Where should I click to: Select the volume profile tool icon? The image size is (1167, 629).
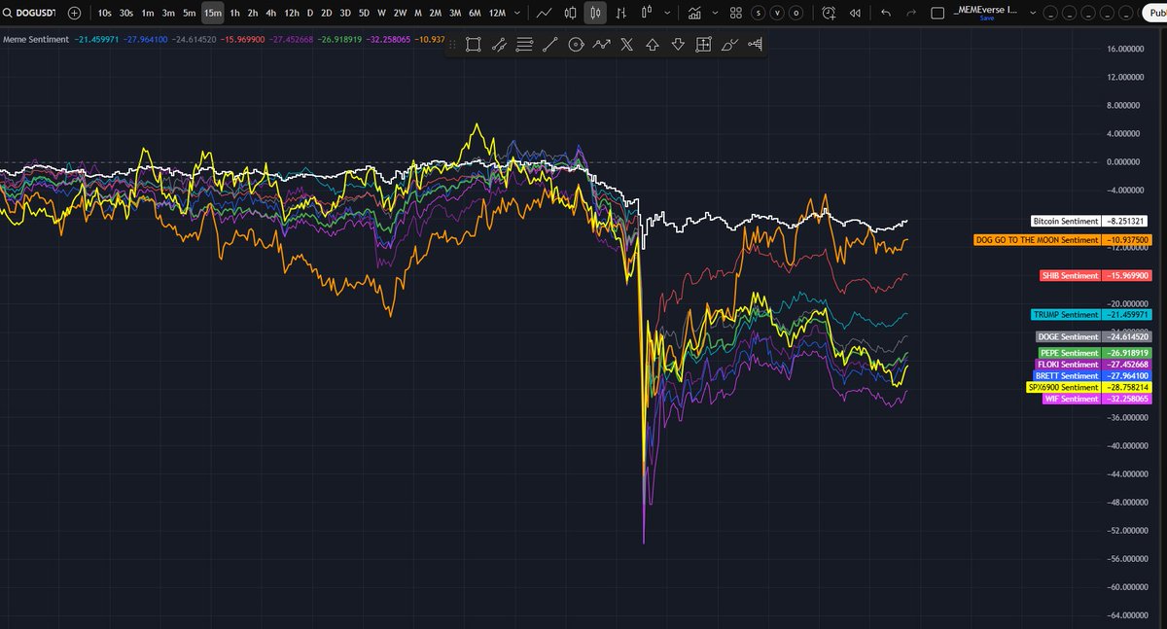[x=754, y=45]
